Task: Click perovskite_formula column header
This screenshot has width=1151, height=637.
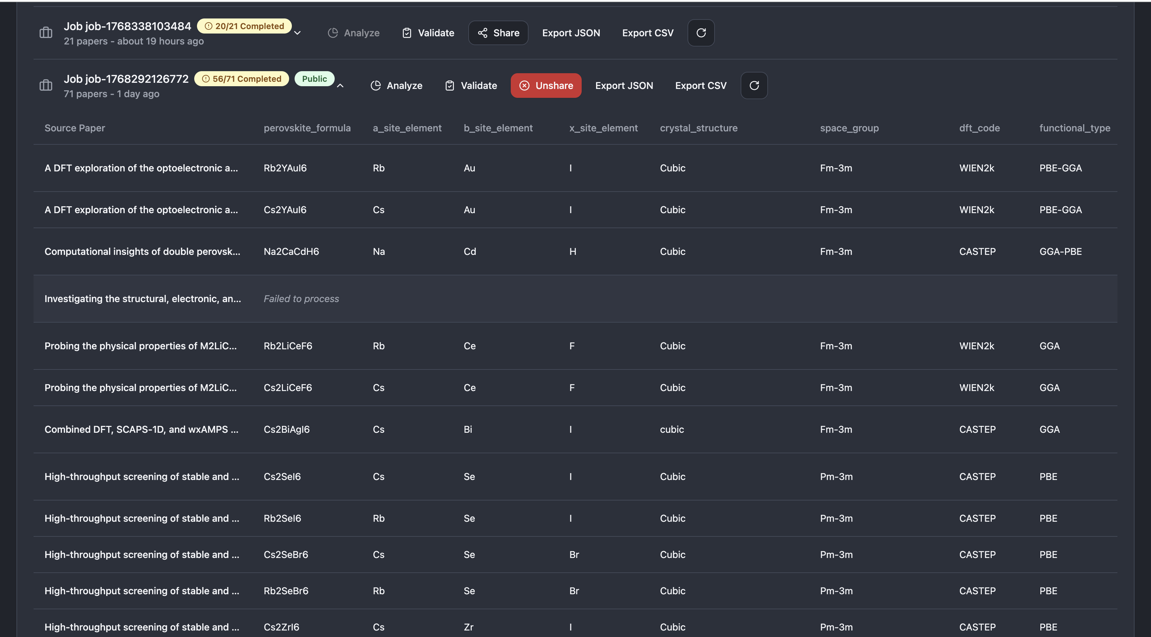Action: (307, 128)
